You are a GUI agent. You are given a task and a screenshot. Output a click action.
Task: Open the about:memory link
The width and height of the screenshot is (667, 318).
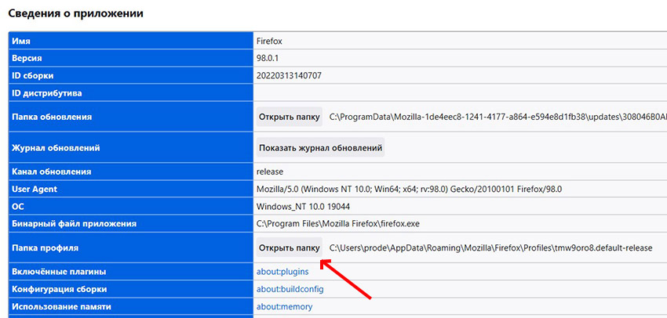pyautogui.click(x=284, y=307)
